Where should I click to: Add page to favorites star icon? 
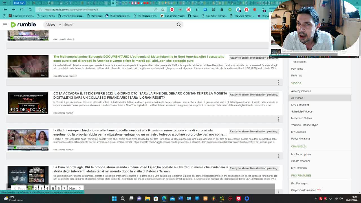[x=162, y=10]
